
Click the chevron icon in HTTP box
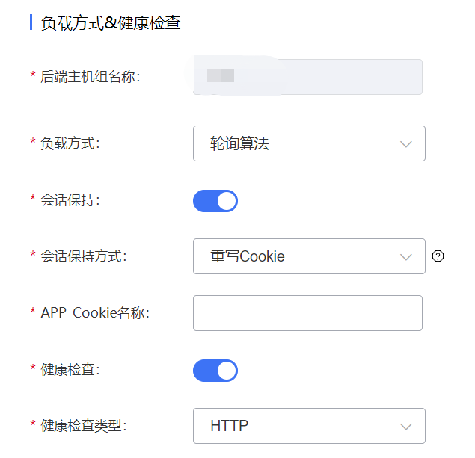click(x=406, y=427)
